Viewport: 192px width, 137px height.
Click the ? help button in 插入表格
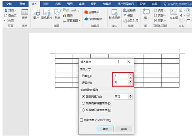pyautogui.click(x=118, y=62)
